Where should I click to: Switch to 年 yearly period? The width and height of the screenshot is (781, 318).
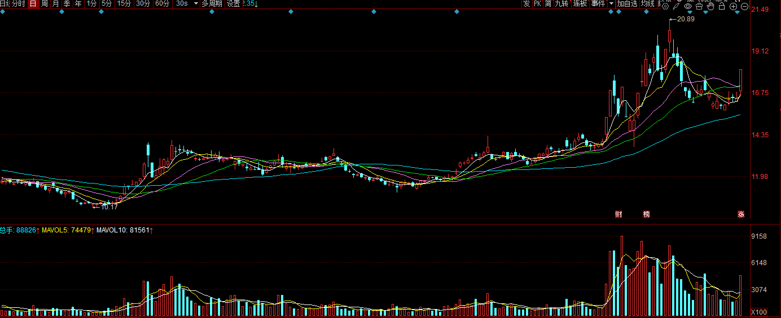78,3
